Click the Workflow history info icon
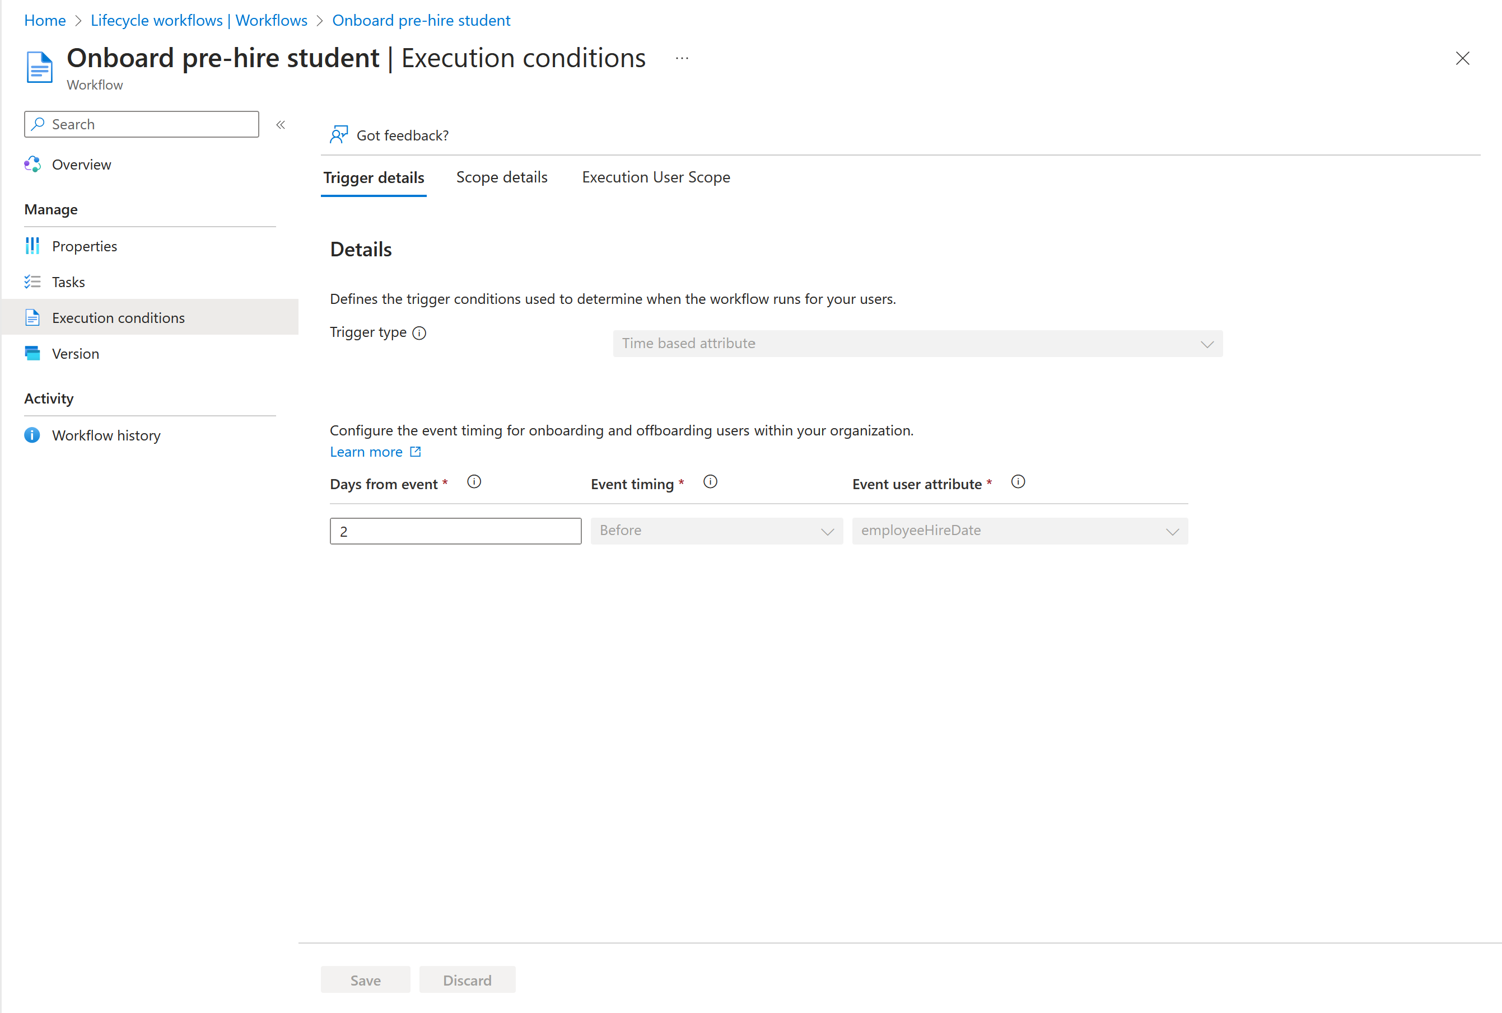Viewport: 1502px width, 1013px height. pos(32,435)
